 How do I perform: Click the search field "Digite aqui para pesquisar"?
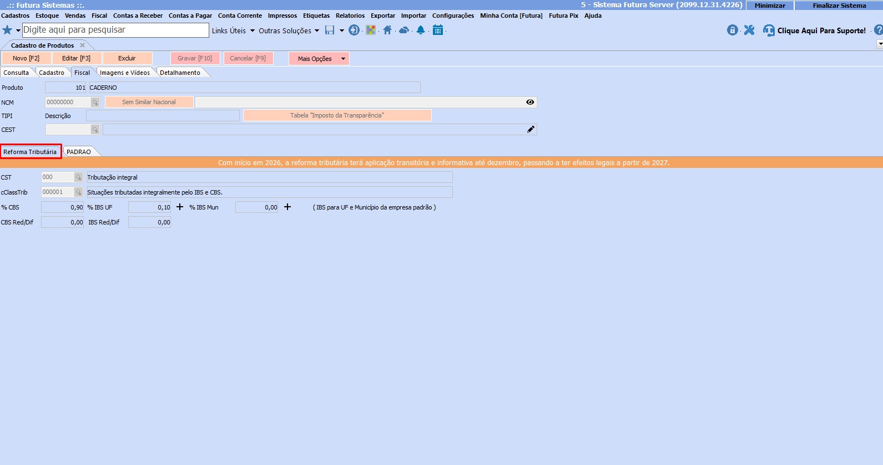point(115,30)
